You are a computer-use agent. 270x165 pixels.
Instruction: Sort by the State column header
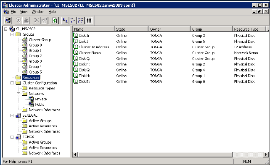(x=131, y=29)
